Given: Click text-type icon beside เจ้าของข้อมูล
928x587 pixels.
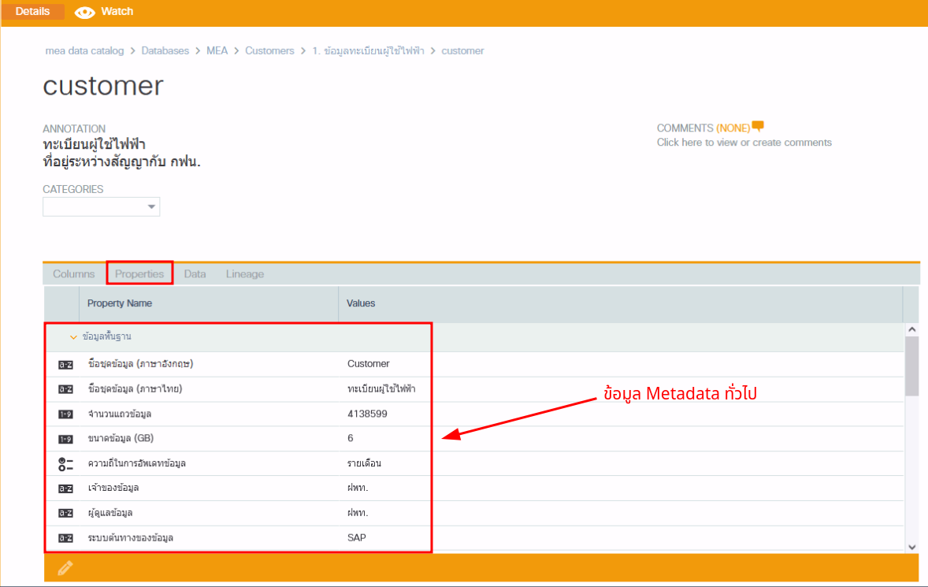Looking at the screenshot, I should [x=66, y=489].
